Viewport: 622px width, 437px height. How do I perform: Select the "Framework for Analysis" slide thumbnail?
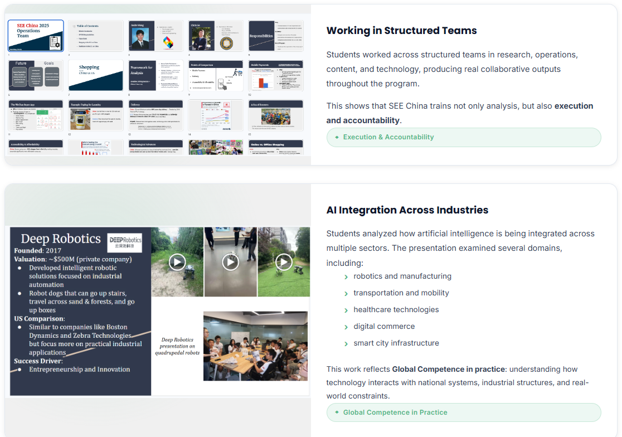coord(155,75)
